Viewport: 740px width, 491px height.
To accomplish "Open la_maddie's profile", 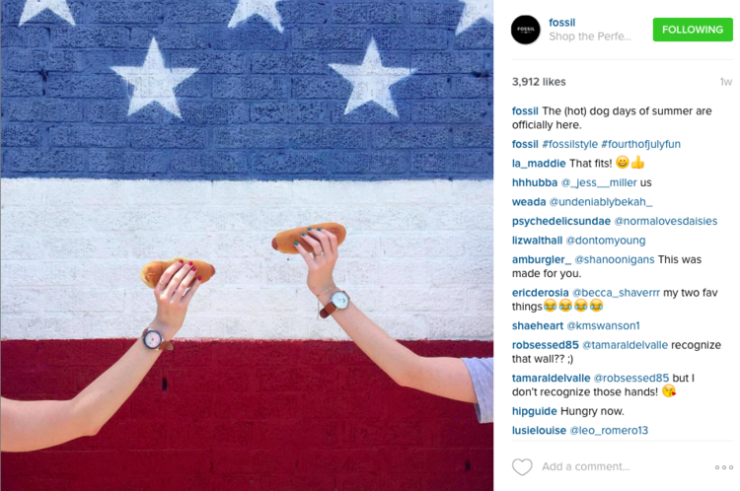I will [539, 164].
